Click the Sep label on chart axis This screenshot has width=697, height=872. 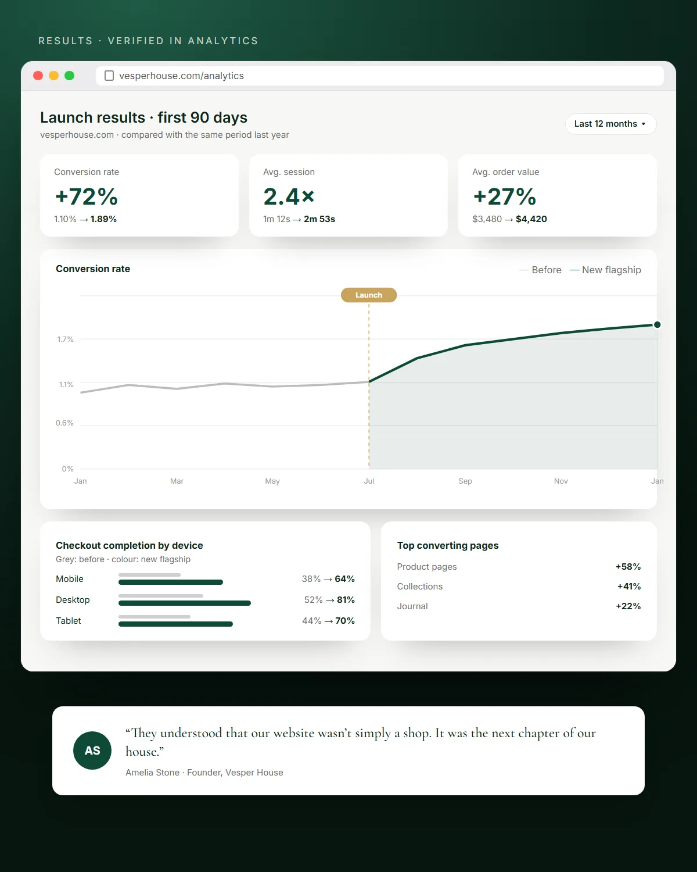pos(465,481)
